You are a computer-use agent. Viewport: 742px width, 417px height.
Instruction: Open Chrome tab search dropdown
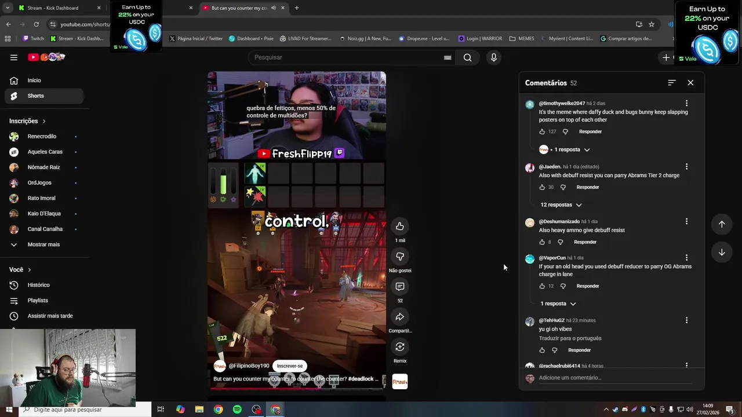coord(8,8)
